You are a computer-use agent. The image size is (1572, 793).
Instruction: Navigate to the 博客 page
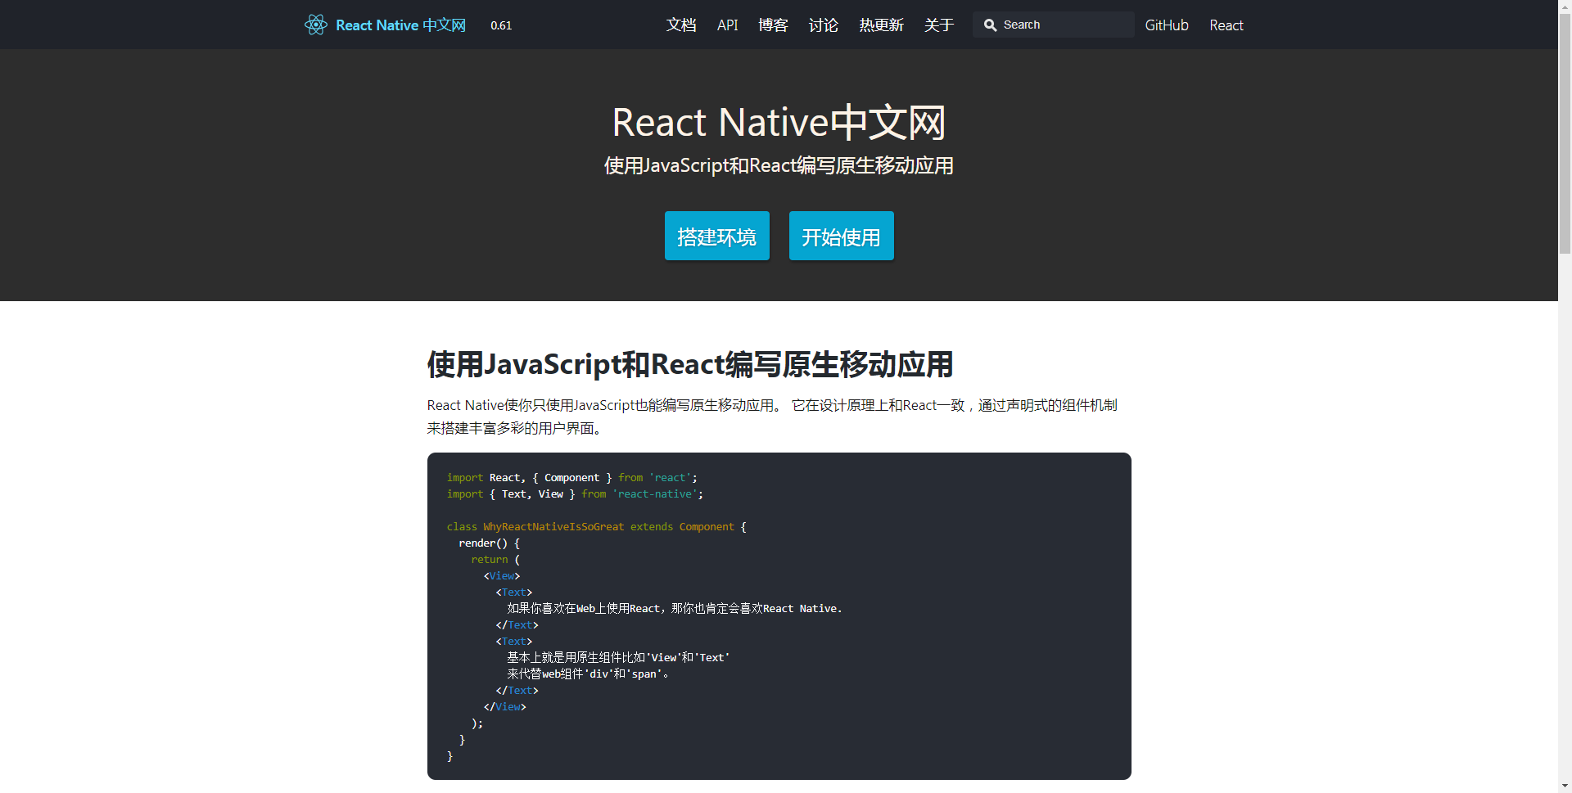[x=772, y=25]
